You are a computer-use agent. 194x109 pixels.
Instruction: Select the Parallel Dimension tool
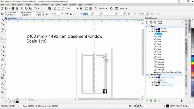pyautogui.click(x=2, y=65)
